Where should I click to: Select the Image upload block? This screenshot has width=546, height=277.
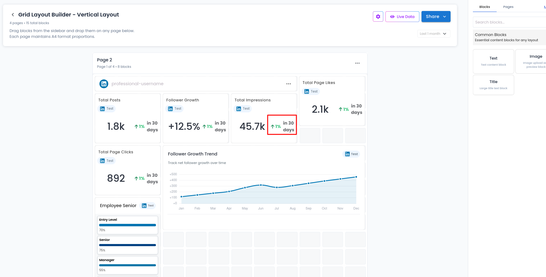pos(531,61)
